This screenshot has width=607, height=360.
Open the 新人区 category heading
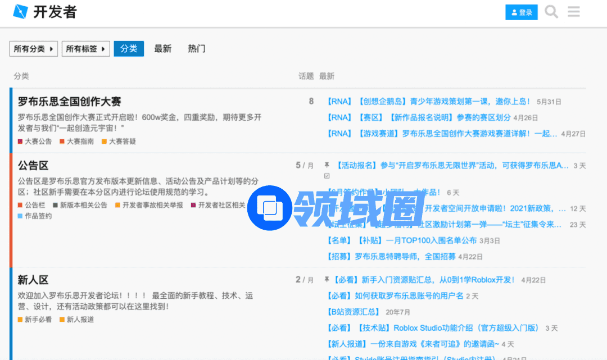coord(33,279)
